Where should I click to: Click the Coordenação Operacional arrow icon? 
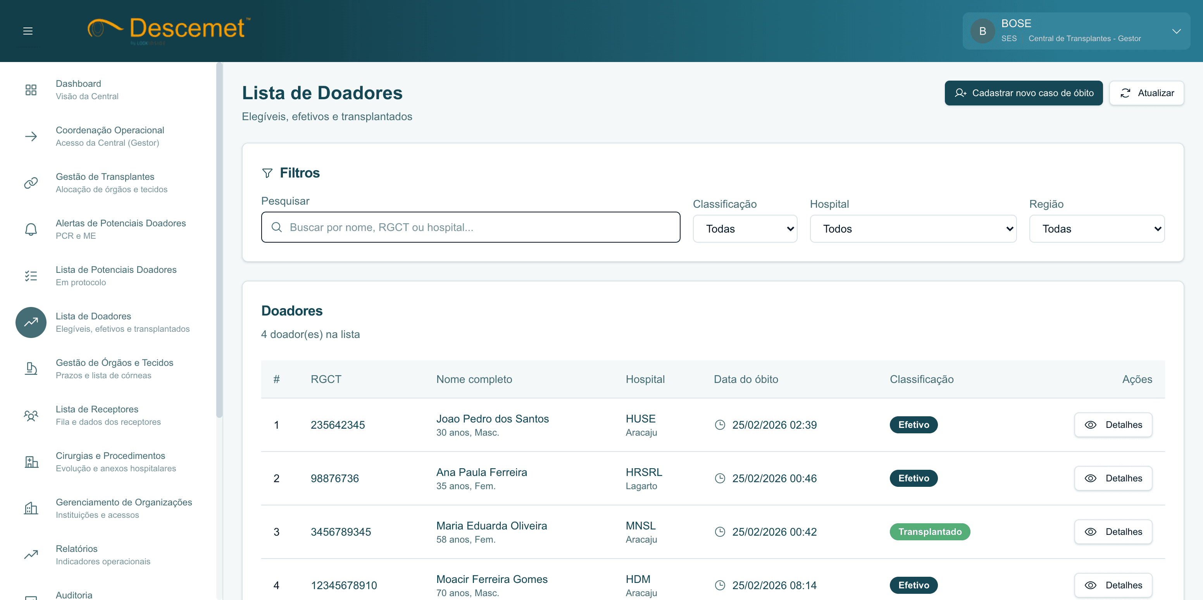[31, 136]
